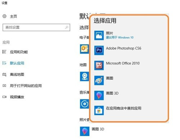
Task: Click 在应用商店中查找应用 option
Action: click(123, 108)
